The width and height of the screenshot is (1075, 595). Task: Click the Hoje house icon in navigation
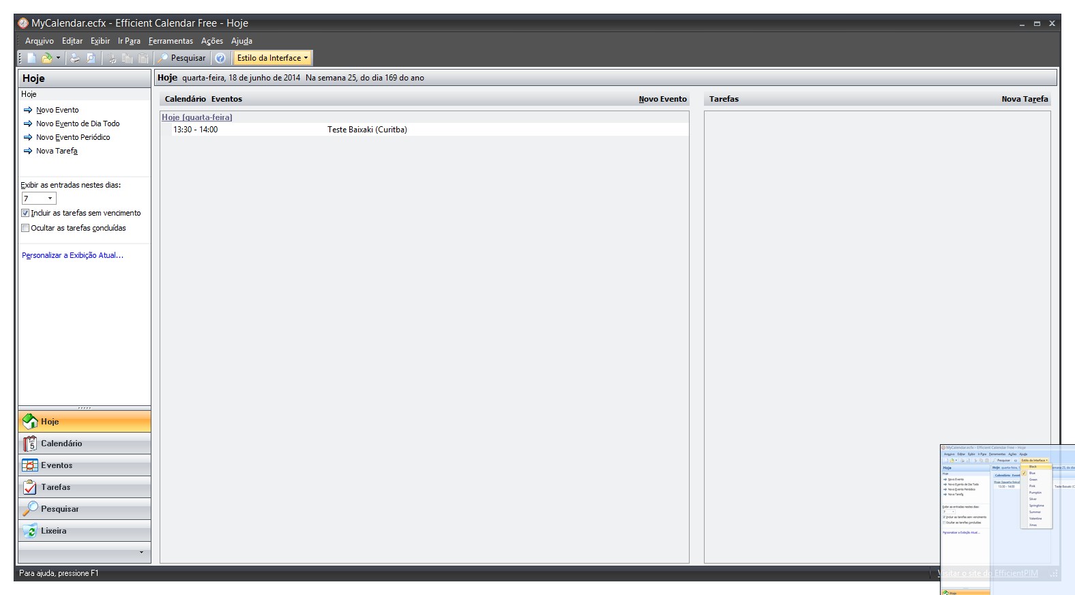pos(30,422)
